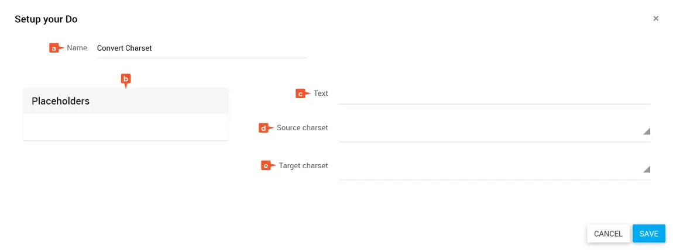Click the Target charset dropdown arrow

click(647, 169)
